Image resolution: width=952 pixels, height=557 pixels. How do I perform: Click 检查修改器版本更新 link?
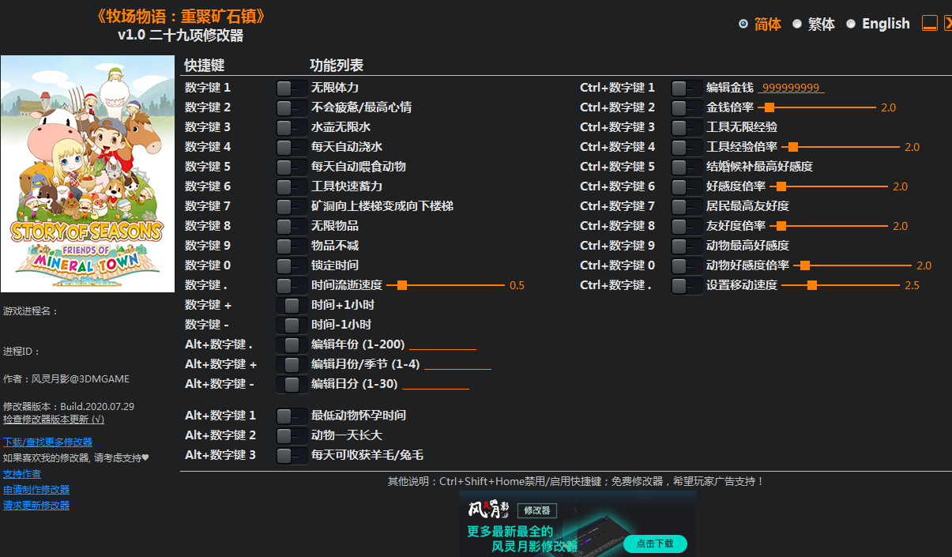point(54,419)
